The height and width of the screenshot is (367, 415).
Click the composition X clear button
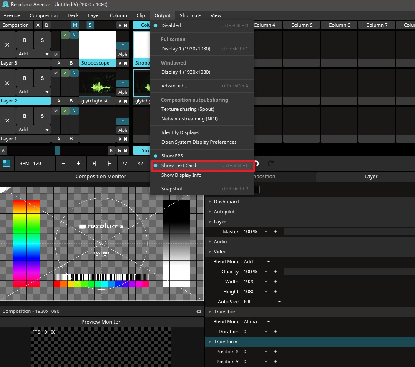[x=38, y=25]
